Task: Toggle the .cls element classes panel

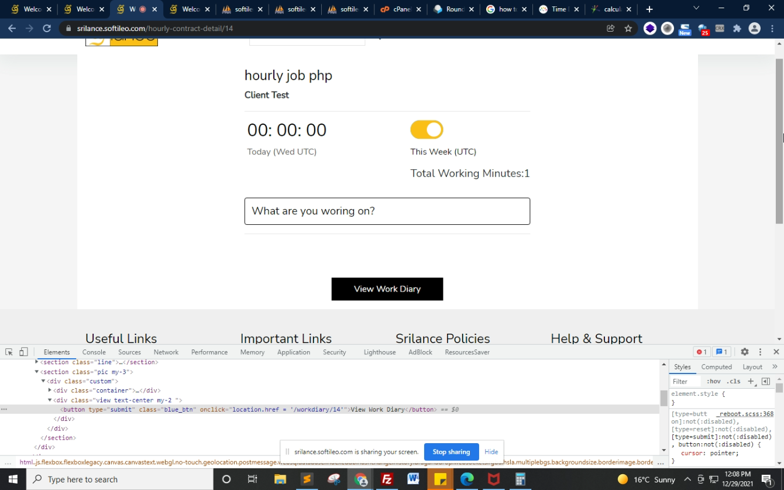Action: pyautogui.click(x=734, y=381)
